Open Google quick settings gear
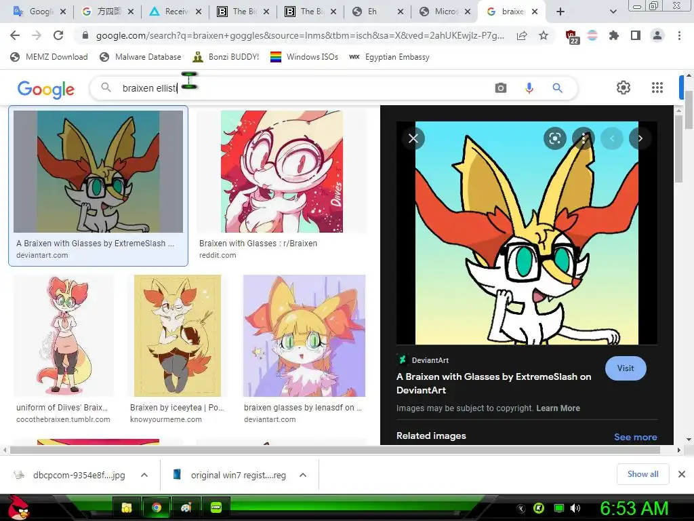The height and width of the screenshot is (521, 694). [624, 88]
